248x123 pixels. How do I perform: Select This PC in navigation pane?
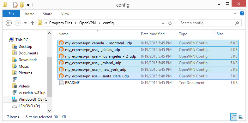pos(19,40)
